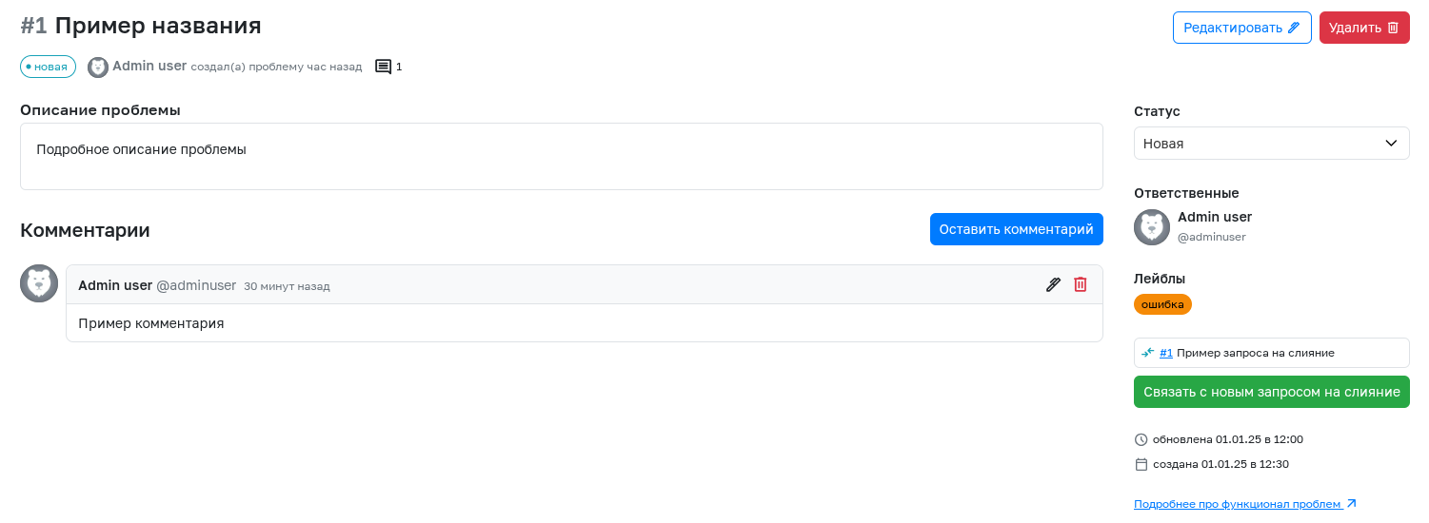
Task: Click small author avatar under the title
Action: coord(98,67)
